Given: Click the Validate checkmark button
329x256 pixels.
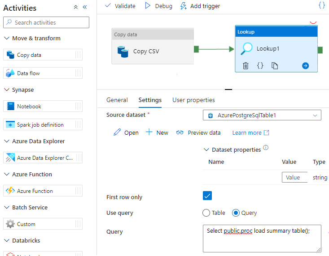Looking at the screenshot, I should coord(120,6).
